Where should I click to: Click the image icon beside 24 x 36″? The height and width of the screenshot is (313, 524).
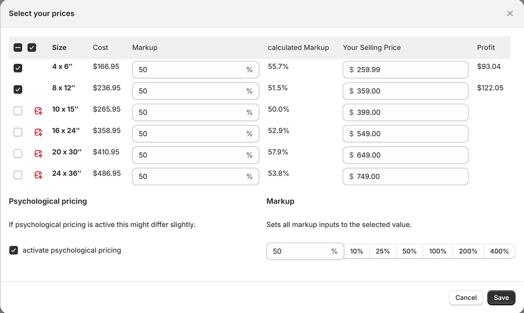[38, 175]
